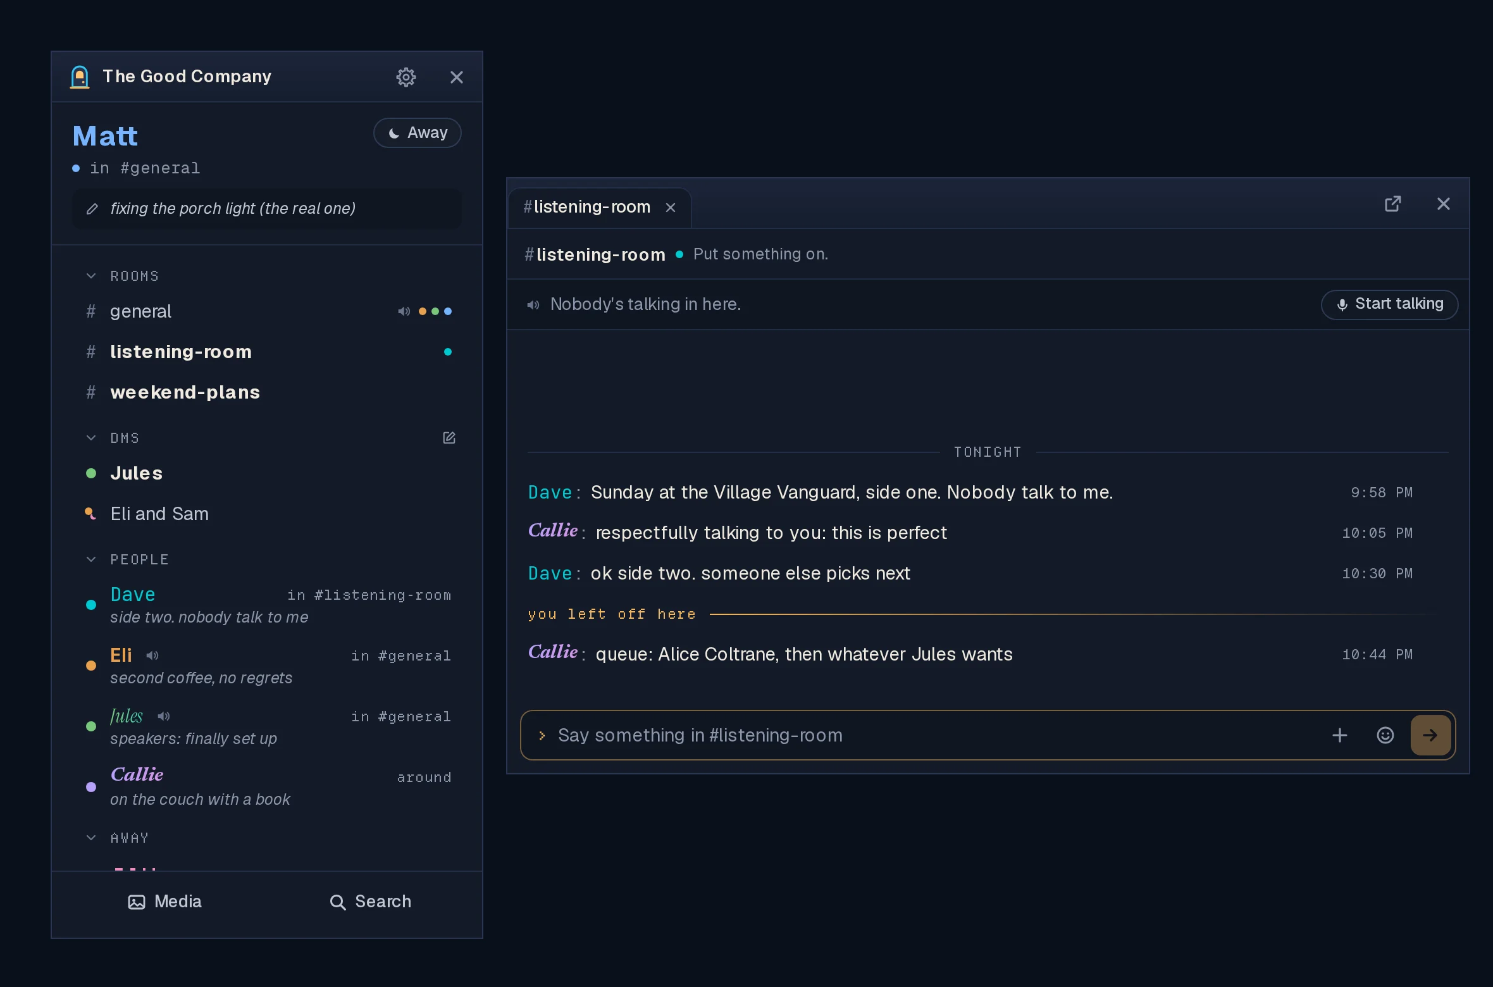The height and width of the screenshot is (987, 1493).
Task: Close the listening-room tab with its x
Action: (671, 208)
